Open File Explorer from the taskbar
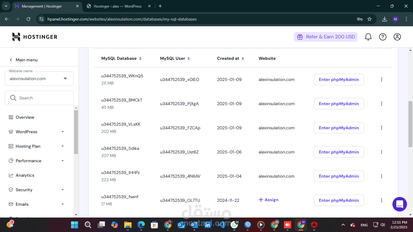Image resolution: width=413 pixels, height=232 pixels. (x=128, y=225)
